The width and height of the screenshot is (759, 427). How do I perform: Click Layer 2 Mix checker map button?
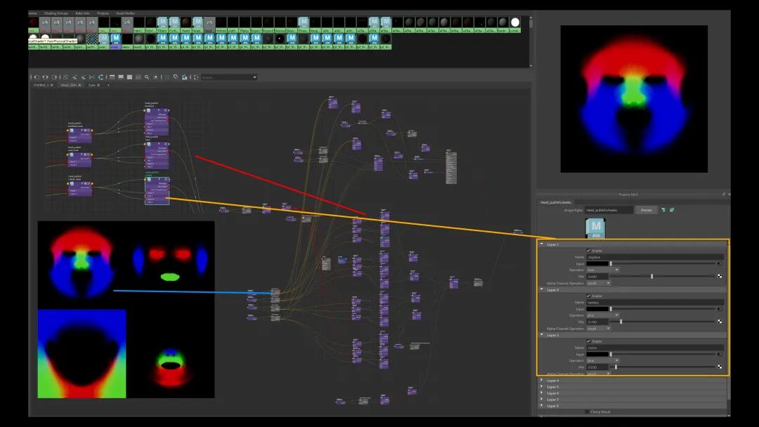tap(720, 322)
